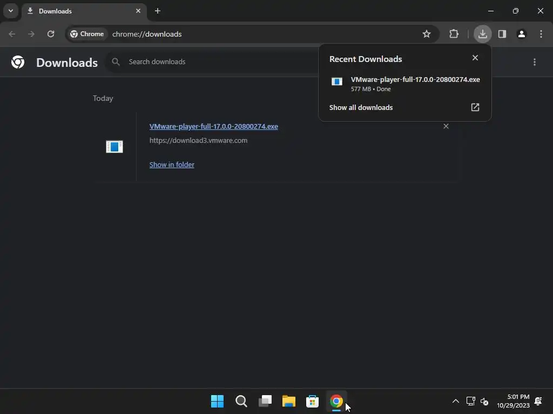Image resolution: width=553 pixels, height=414 pixels.
Task: Click the Recent Downloads title
Action: pyautogui.click(x=366, y=59)
